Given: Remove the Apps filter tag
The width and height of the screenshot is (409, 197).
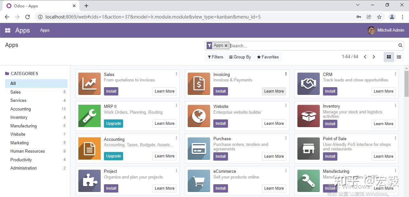Looking at the screenshot, I should (x=226, y=45).
